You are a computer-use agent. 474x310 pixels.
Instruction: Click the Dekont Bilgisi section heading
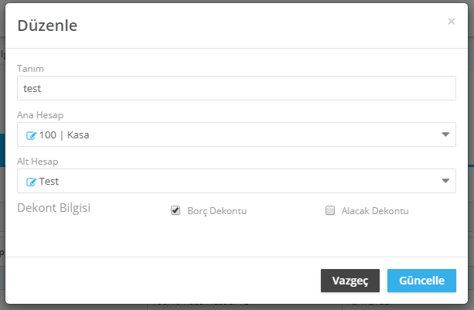[x=54, y=208]
